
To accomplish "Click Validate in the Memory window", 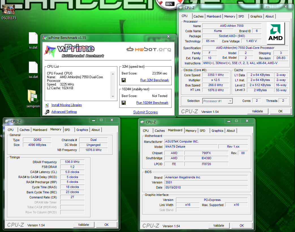I will 83,225.
